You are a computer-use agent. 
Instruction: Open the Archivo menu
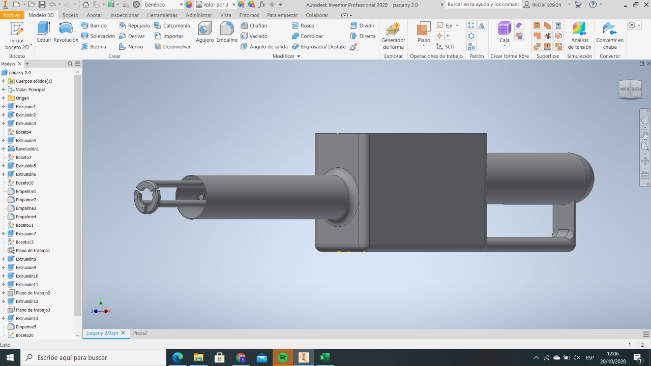tap(11, 15)
